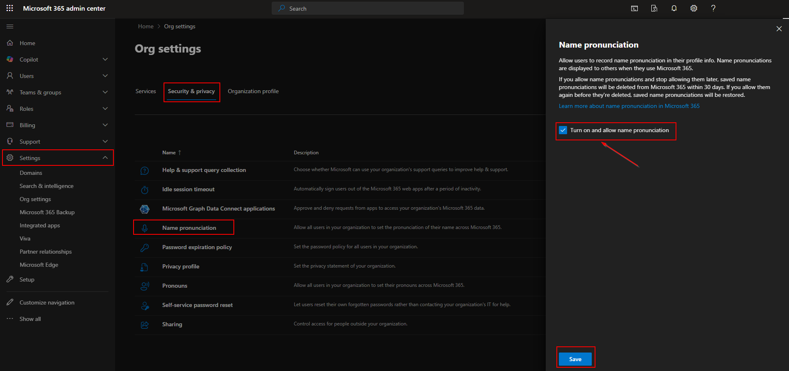Click the Org settings breadcrumb text
789x371 pixels.
(x=180, y=26)
